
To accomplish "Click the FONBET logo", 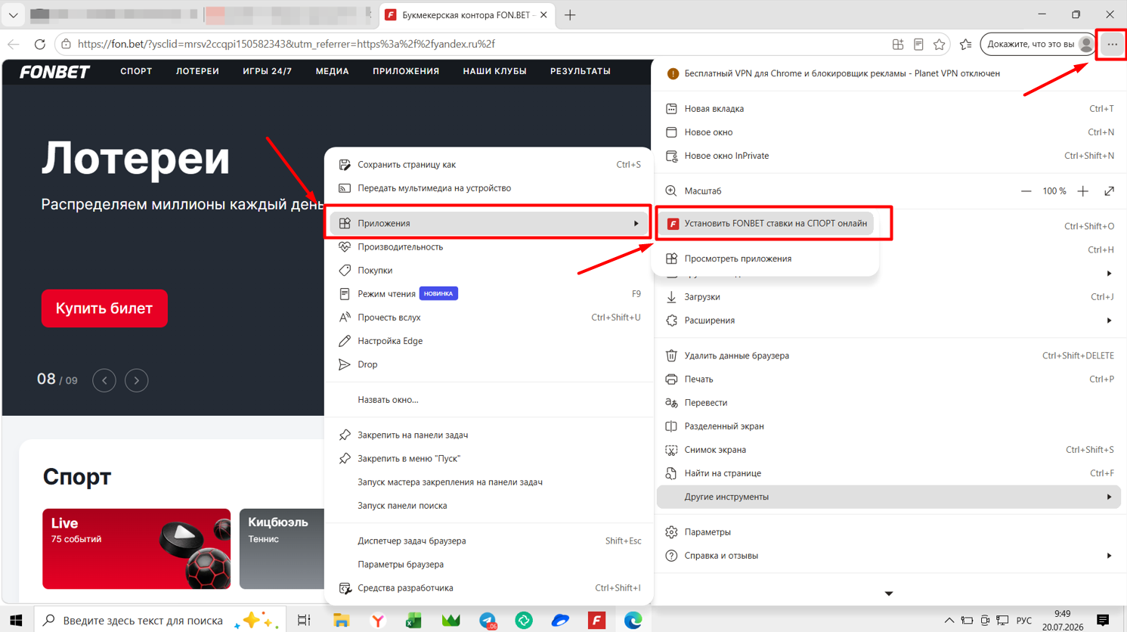I will click(54, 72).
